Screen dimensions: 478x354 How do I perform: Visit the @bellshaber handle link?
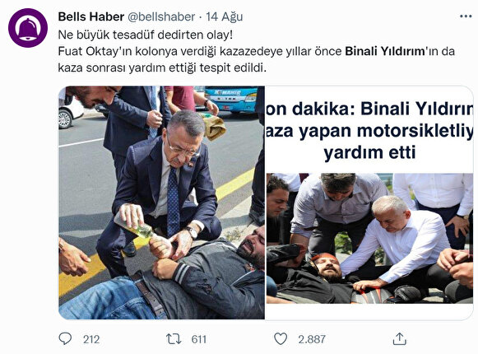[x=160, y=16]
